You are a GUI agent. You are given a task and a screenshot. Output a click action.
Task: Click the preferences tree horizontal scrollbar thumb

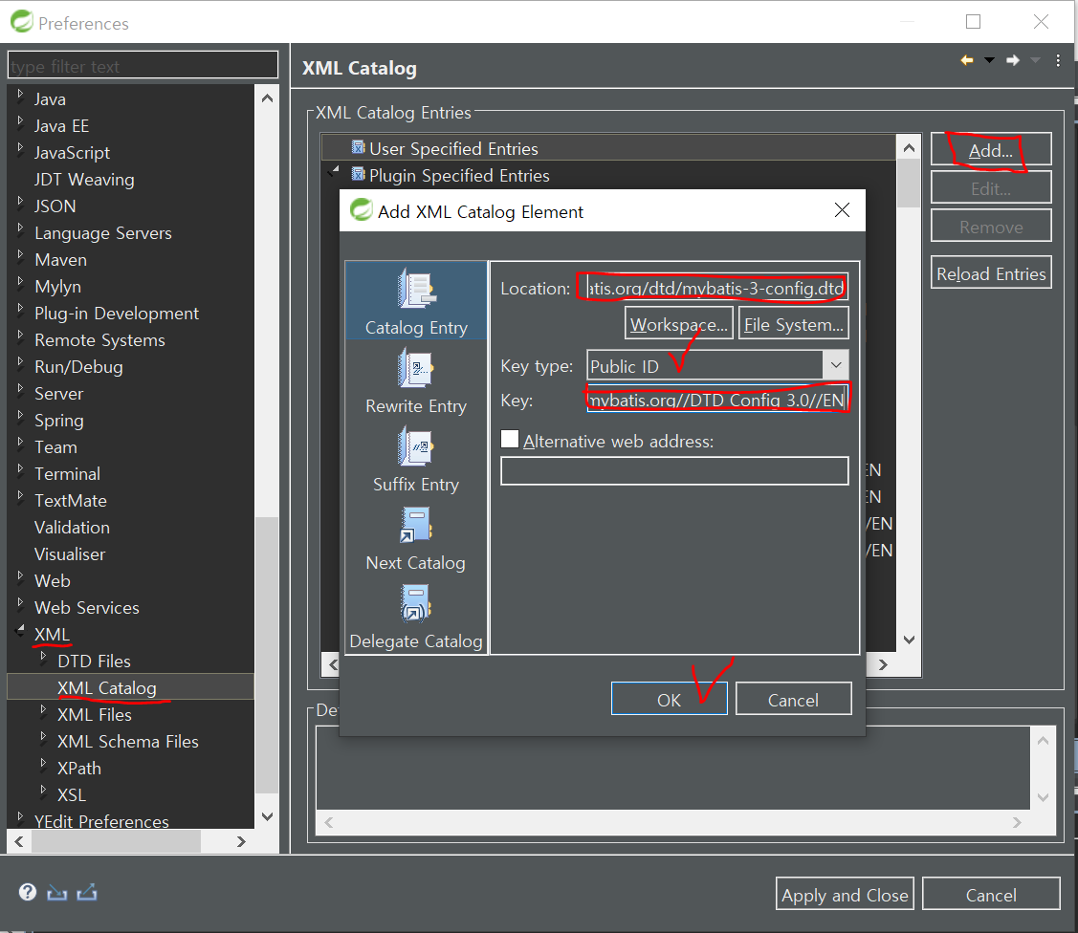[x=116, y=840]
